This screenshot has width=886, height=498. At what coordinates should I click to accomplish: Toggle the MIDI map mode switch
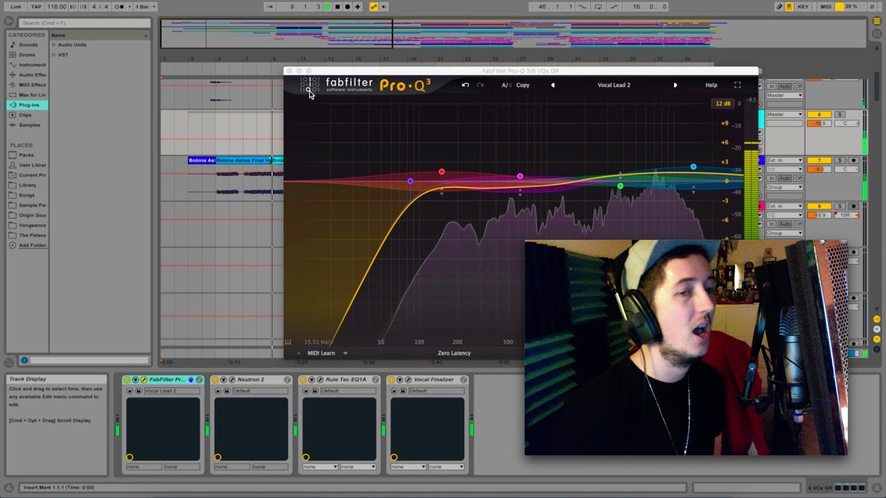(826, 7)
